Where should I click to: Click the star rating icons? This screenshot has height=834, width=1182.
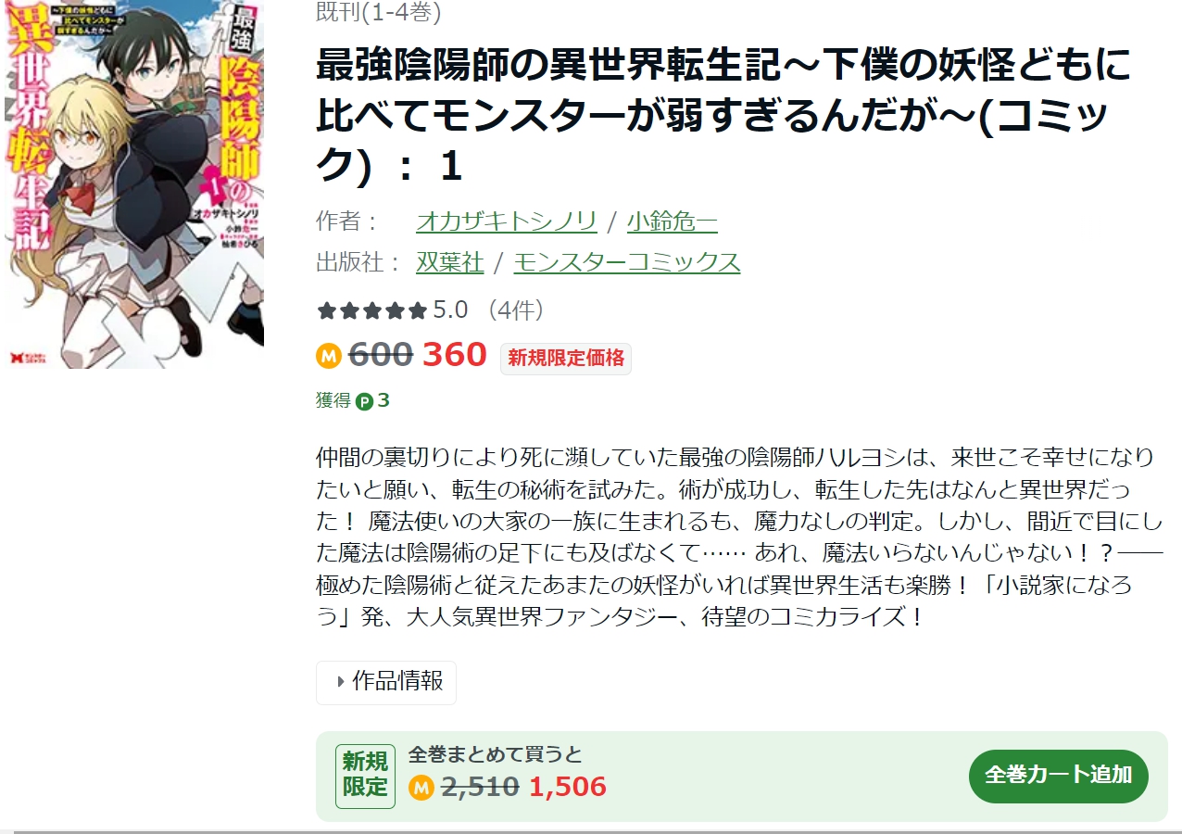371,310
